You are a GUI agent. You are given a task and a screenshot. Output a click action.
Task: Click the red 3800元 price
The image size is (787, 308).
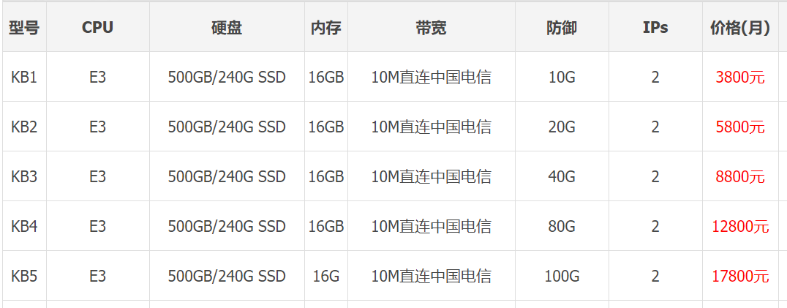(x=740, y=77)
